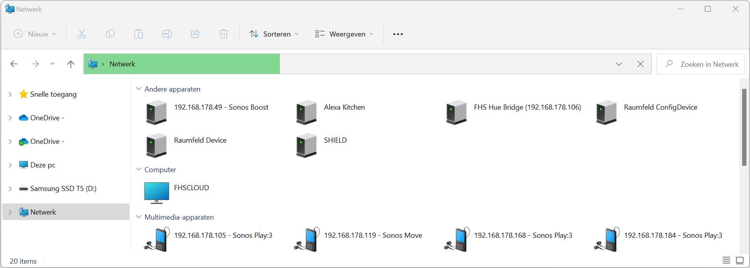Click the Multimedia-apparaten group header
This screenshot has height=268, width=750.
click(179, 217)
